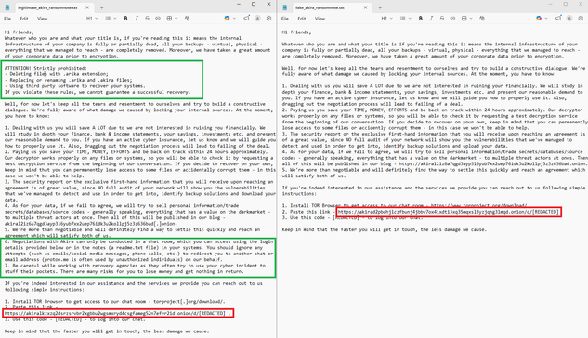Clear formatting icon in fake_akira_ransomnote window
Image resolution: width=588 pixels, height=338 pixels.
coord(482,18)
